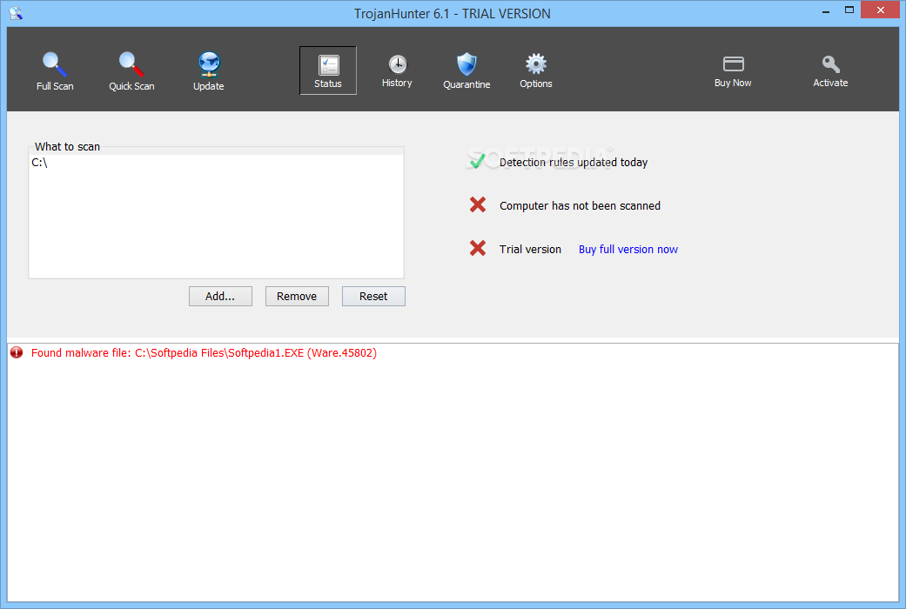The height and width of the screenshot is (609, 906).
Task: Click the TrojanHunter title bar app icon
Action: pos(16,13)
